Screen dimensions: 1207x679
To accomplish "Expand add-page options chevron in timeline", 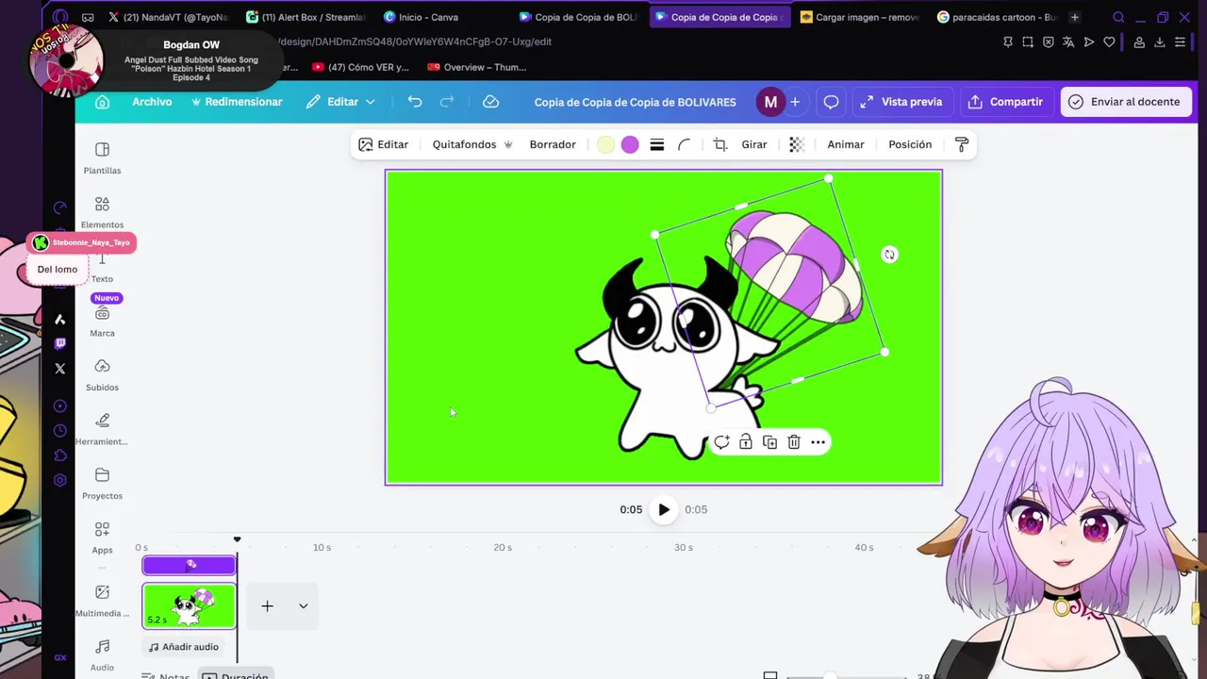I will (303, 606).
